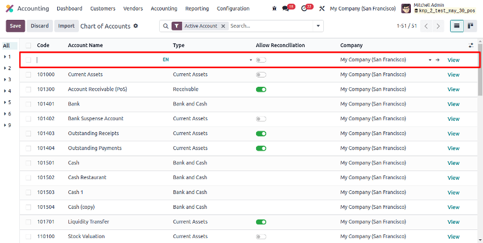
Task: Enable reconciliation for Current Assets 101000
Action: click(x=261, y=74)
